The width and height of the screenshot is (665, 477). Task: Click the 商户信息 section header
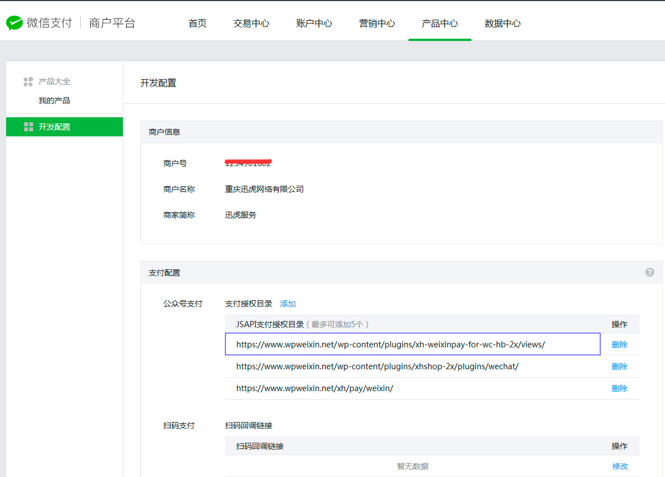click(x=401, y=132)
